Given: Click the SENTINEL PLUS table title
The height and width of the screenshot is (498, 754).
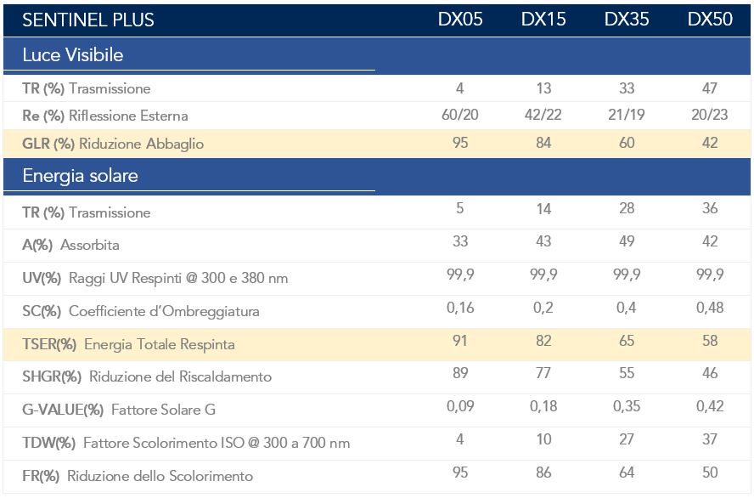Looking at the screenshot, I should point(88,20).
